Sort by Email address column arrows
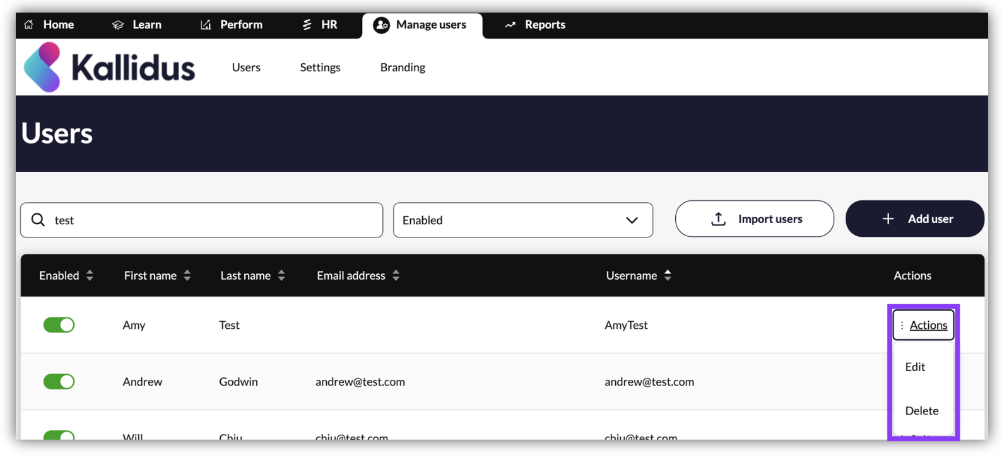This screenshot has height=456, width=1002. pyautogui.click(x=396, y=275)
